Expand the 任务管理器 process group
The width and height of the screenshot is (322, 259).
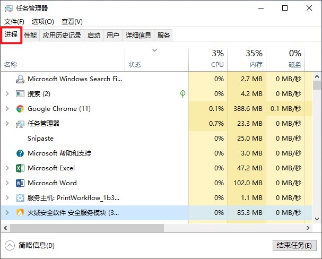(x=7, y=124)
